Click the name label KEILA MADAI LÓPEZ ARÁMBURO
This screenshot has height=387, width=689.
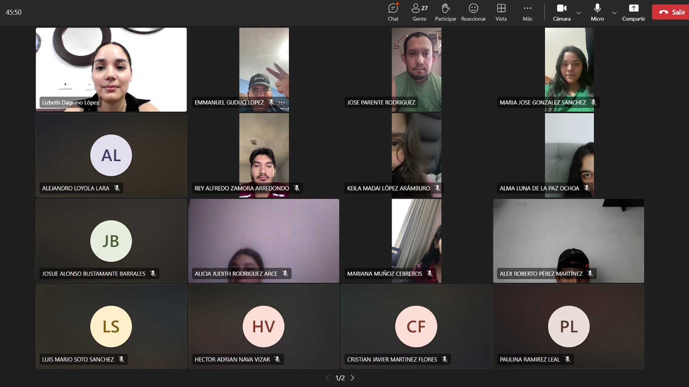388,188
